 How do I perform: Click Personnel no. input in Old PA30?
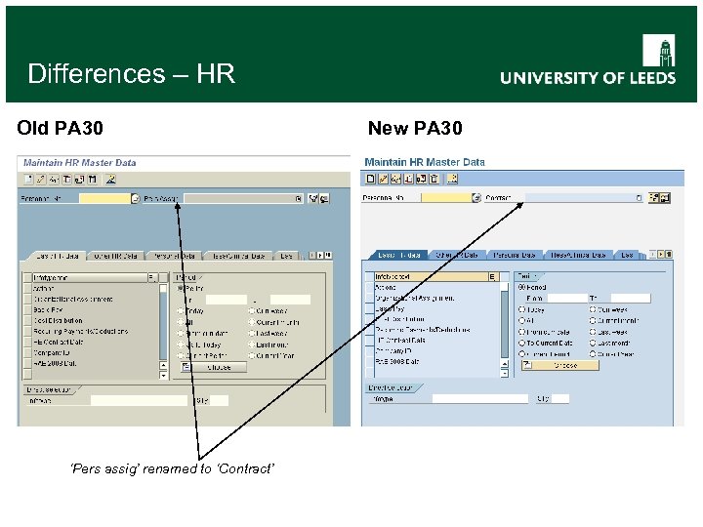click(104, 198)
